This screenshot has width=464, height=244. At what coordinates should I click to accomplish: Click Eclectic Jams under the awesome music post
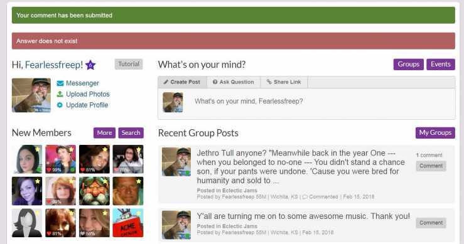coord(240,226)
